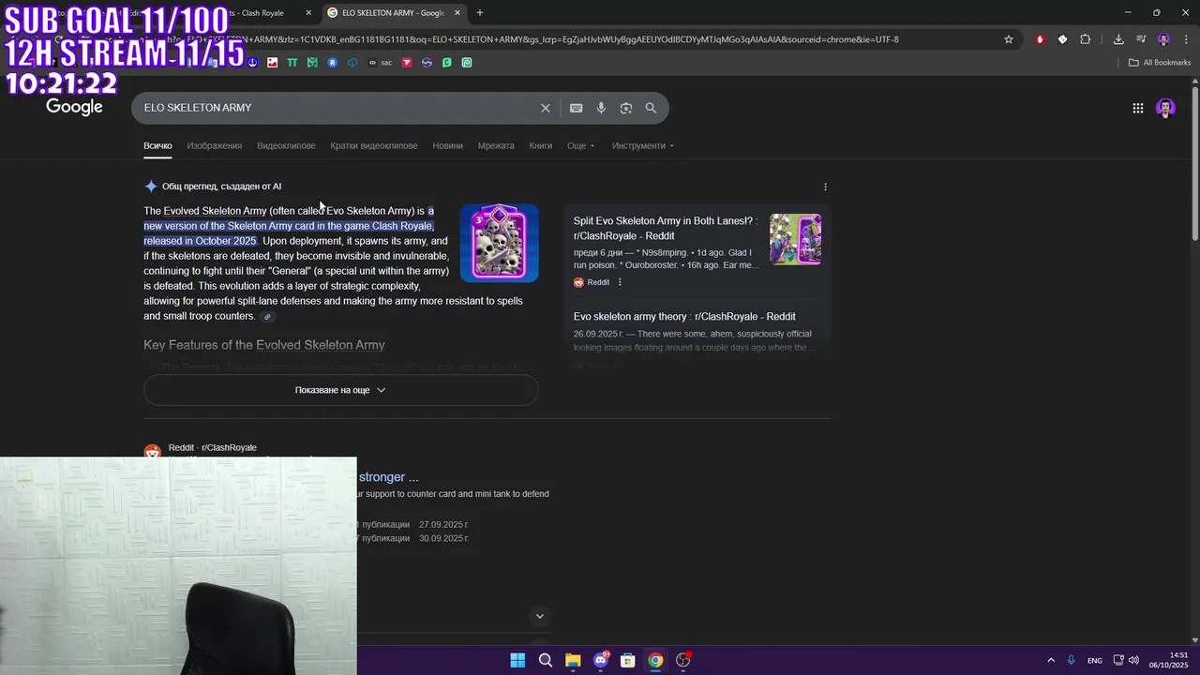Open Microsoft Store from the taskbar
The image size is (1200, 675).
[628, 660]
